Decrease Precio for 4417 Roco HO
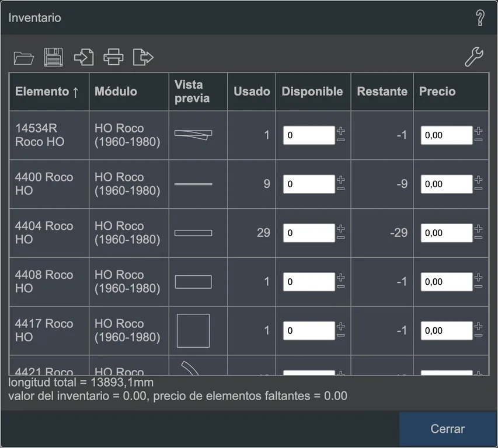This screenshot has height=448, width=498. click(479, 335)
